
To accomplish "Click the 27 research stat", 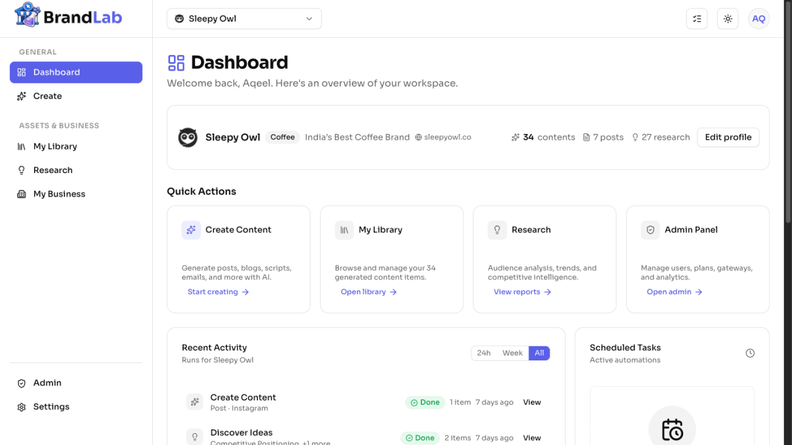I will 660,137.
